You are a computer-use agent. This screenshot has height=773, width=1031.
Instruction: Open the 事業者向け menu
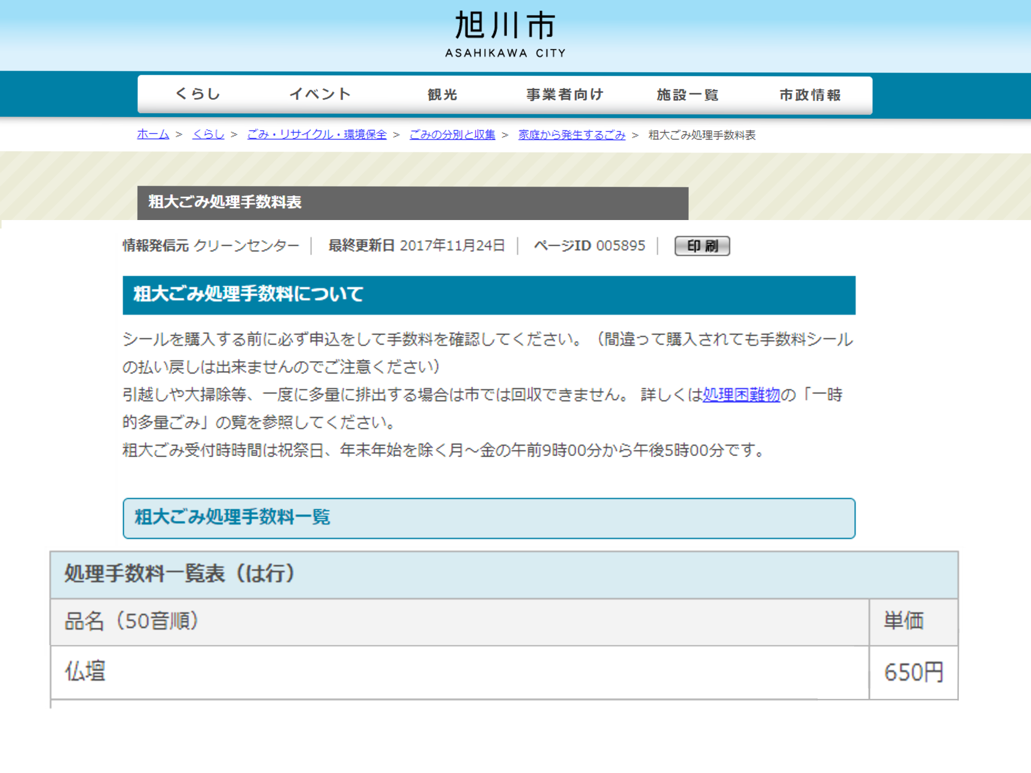(x=564, y=94)
